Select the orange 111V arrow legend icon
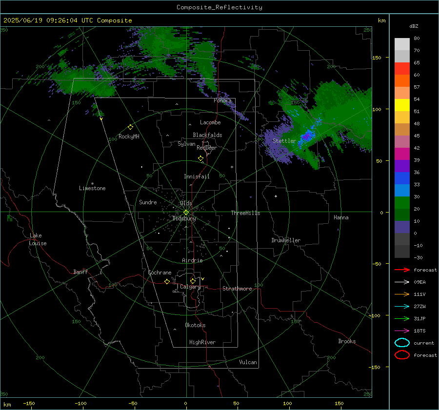Image resolution: width=439 pixels, height=410 pixels. 402,294
